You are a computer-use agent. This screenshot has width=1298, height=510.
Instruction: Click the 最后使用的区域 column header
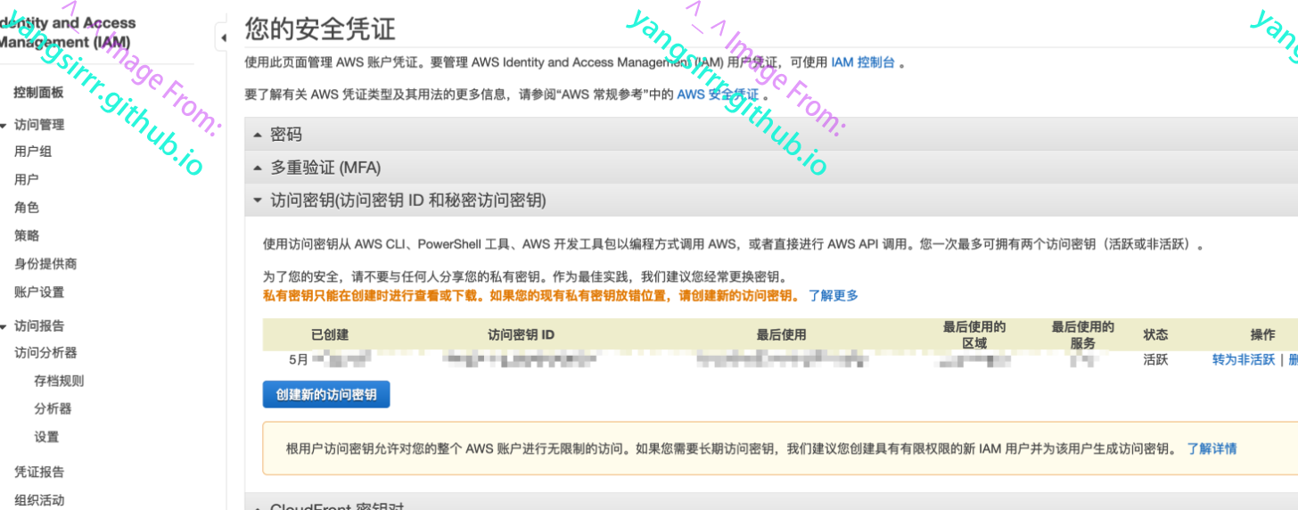click(974, 334)
